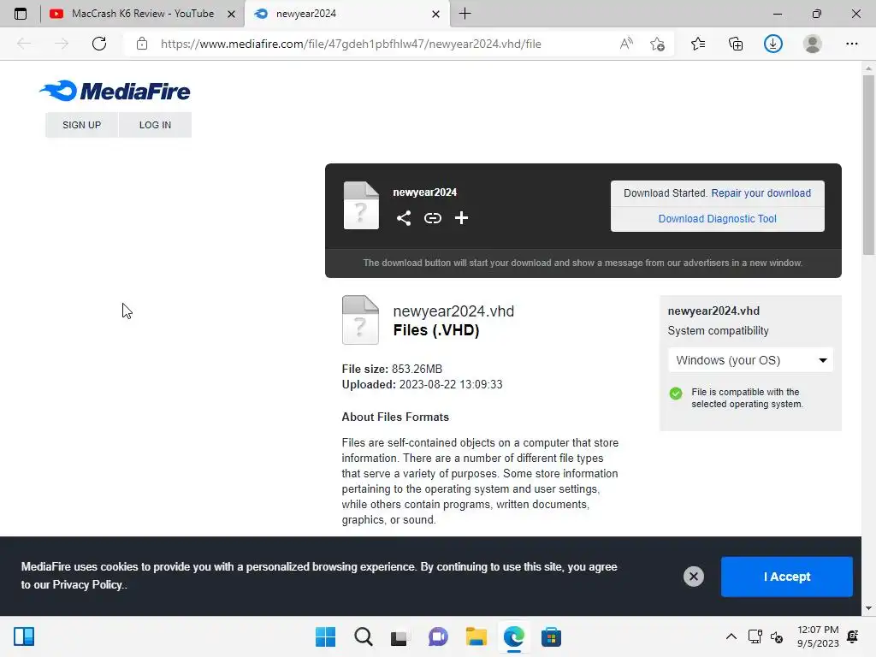Close the MacCrash K6 Review tab
This screenshot has height=657, width=876.
[x=231, y=14]
